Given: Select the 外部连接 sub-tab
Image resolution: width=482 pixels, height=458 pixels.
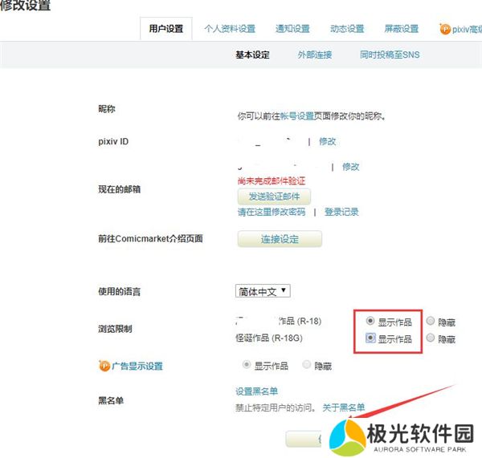Looking at the screenshot, I should 313,55.
